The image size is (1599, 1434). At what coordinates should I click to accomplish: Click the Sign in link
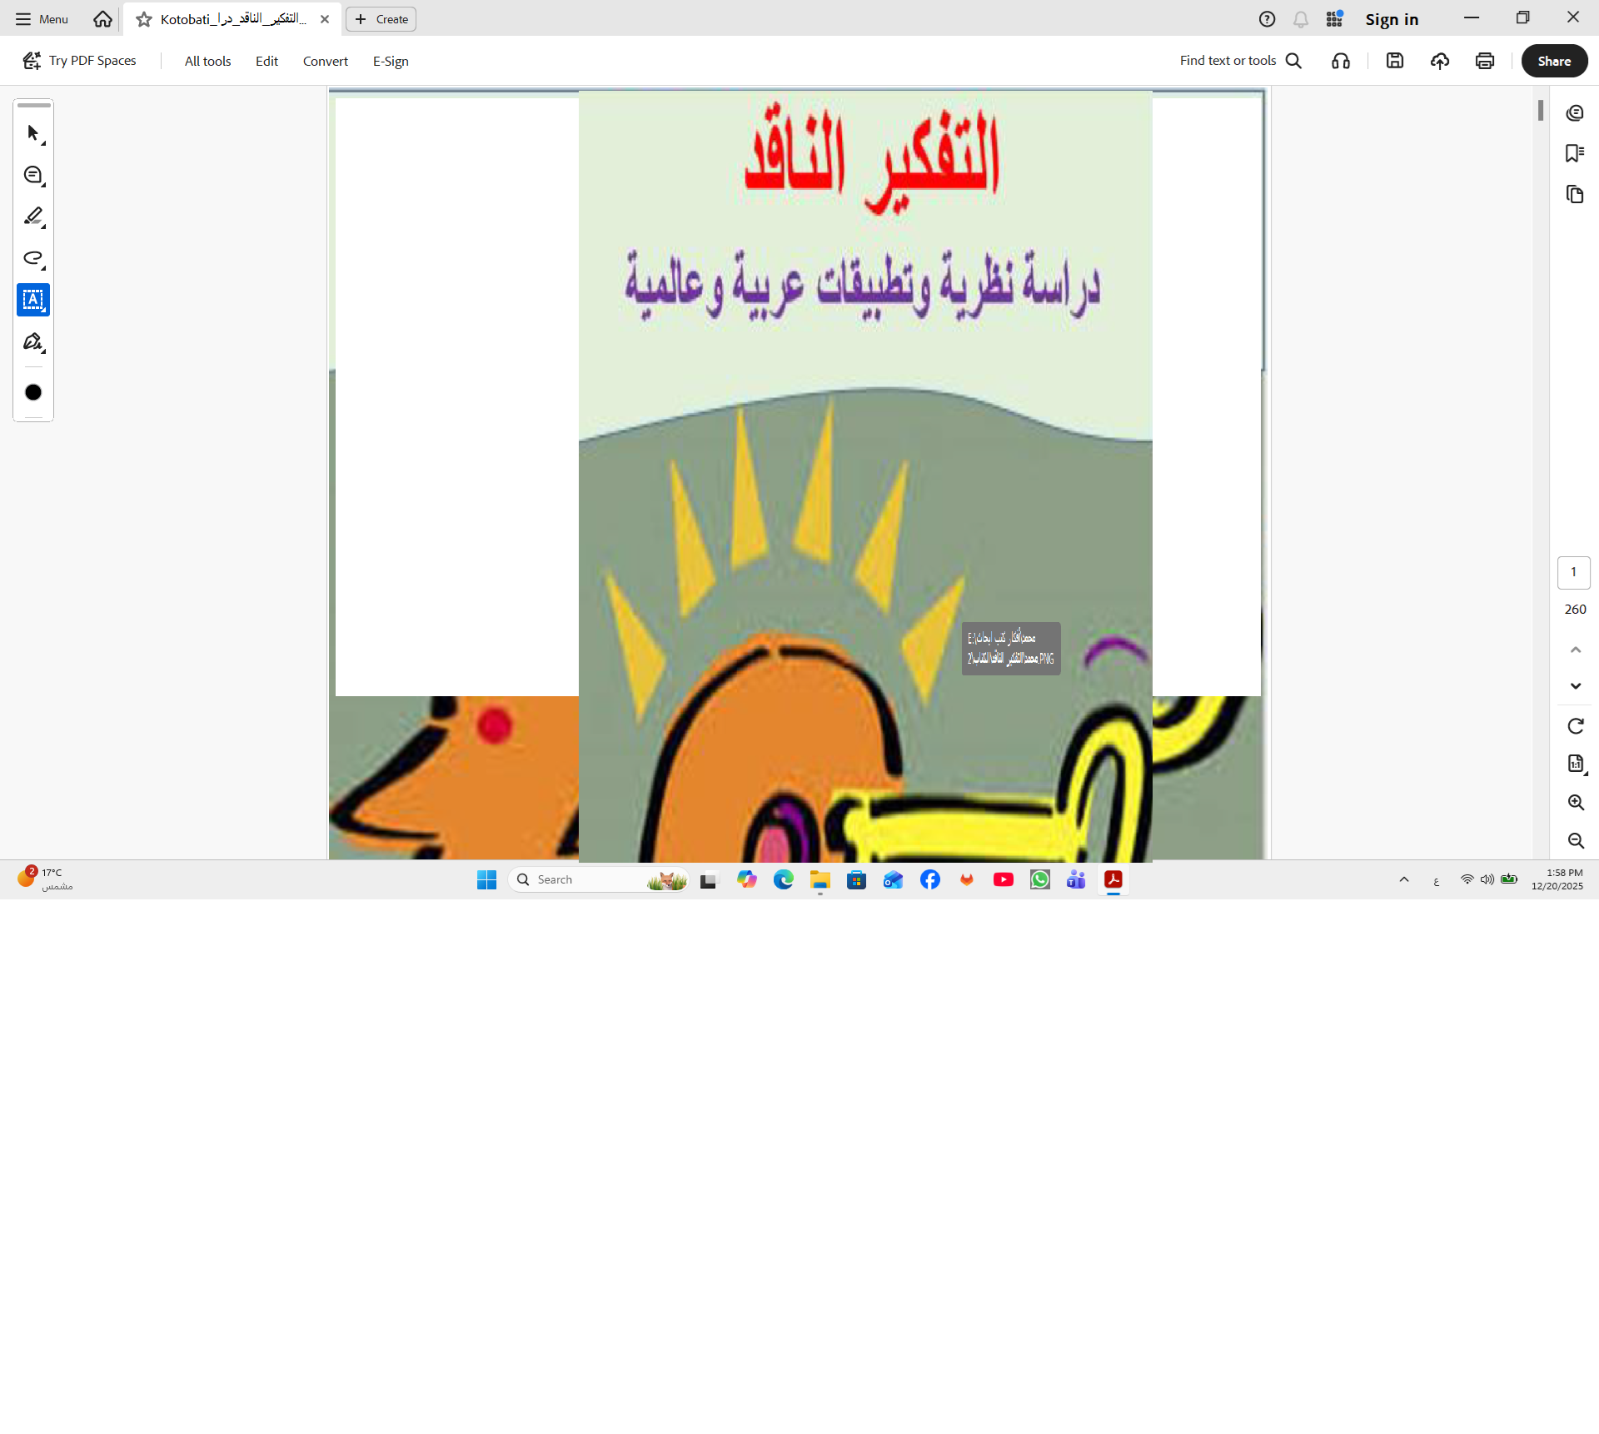1392,19
